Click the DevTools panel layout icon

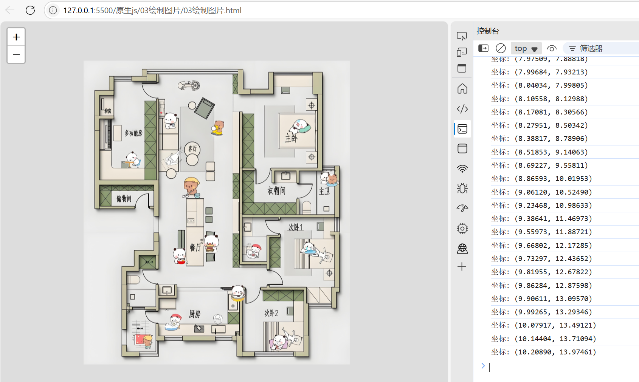coord(462,68)
